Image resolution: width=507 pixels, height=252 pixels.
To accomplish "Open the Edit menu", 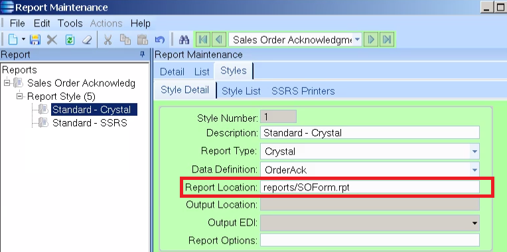I will [42, 24].
